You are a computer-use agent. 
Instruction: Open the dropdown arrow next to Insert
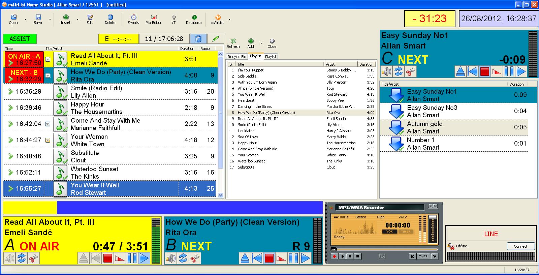77,19
